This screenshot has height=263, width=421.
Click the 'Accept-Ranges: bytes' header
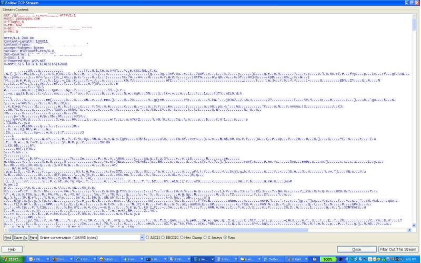pos(24,48)
